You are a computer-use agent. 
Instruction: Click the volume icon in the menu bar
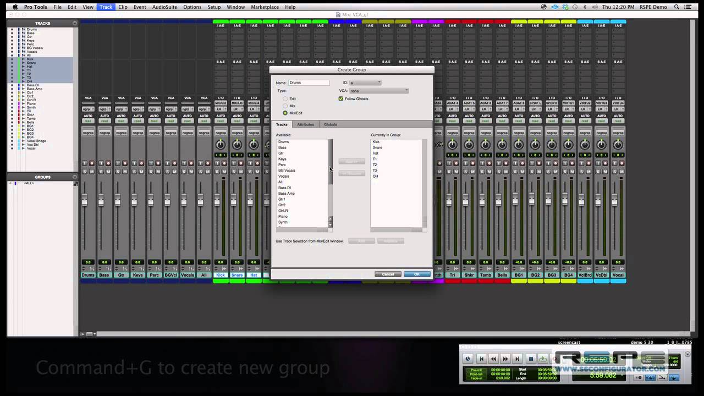tap(596, 7)
